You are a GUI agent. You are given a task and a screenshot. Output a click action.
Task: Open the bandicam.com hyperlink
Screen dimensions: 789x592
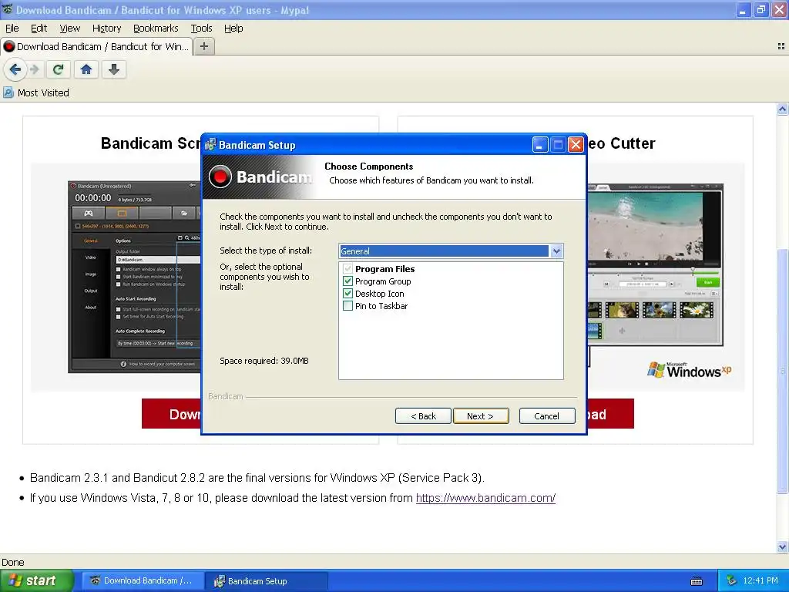[x=485, y=498]
